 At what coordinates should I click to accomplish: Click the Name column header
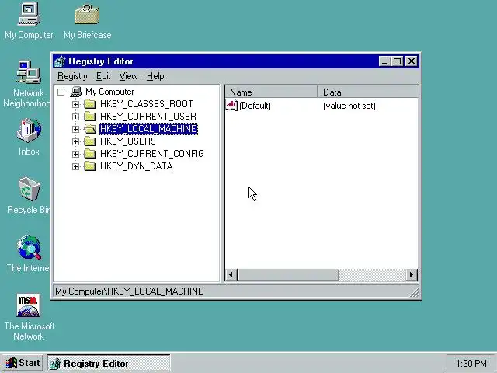pos(271,92)
